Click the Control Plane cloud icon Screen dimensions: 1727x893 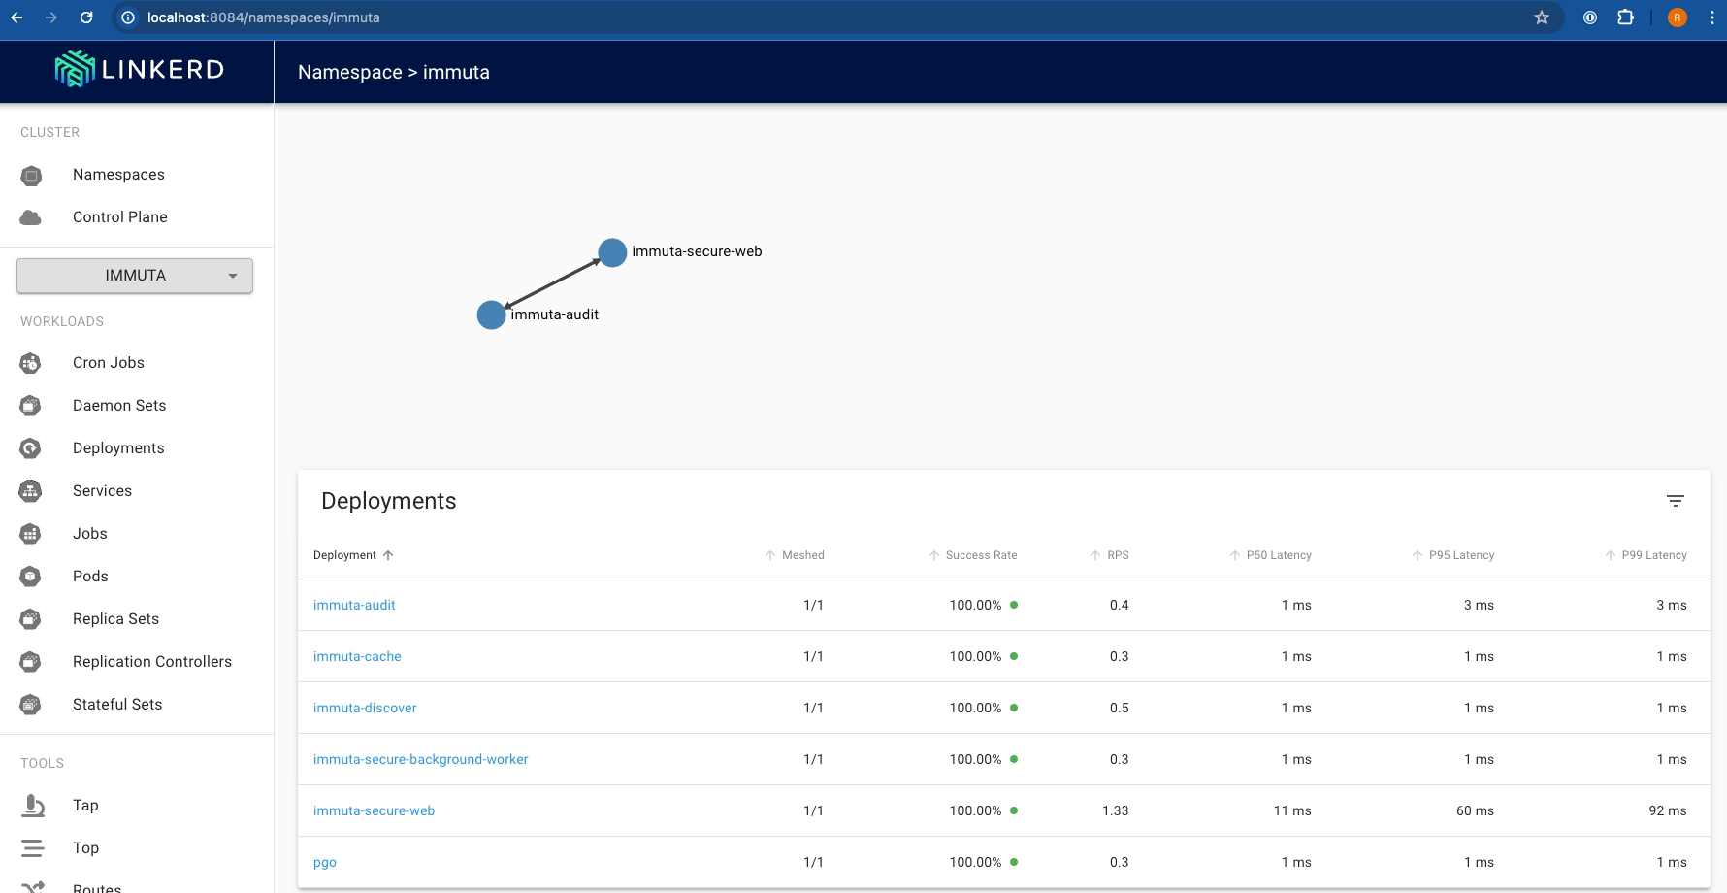click(x=31, y=217)
